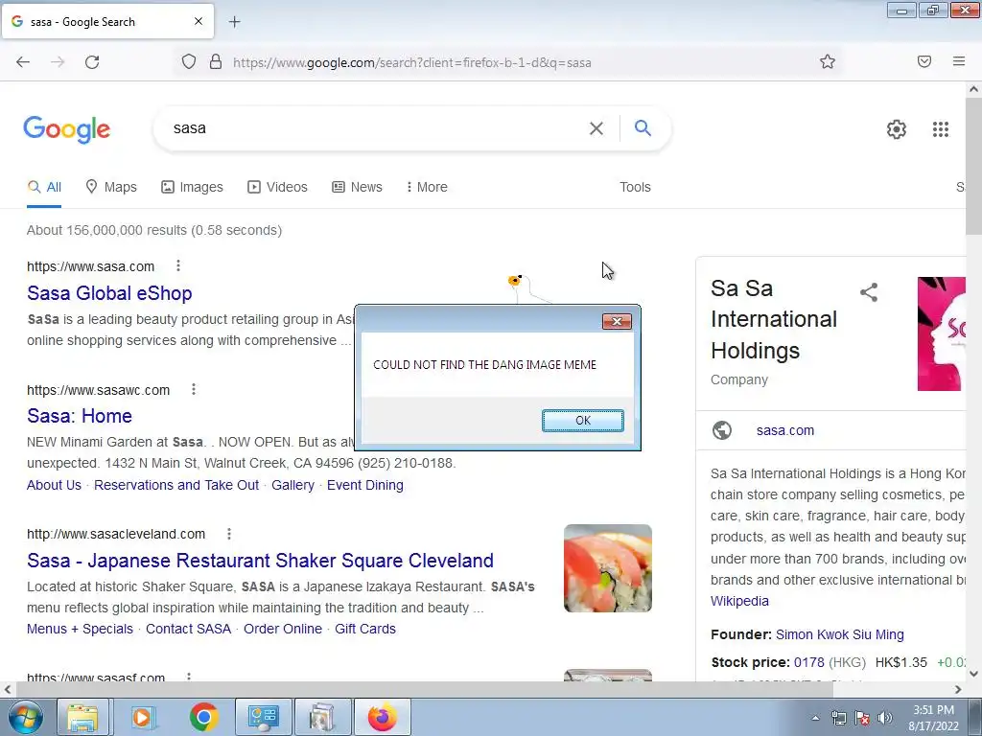Open options dots beside sasacleveland.com result
Screen dimensions: 982x736
pyautogui.click(x=229, y=533)
